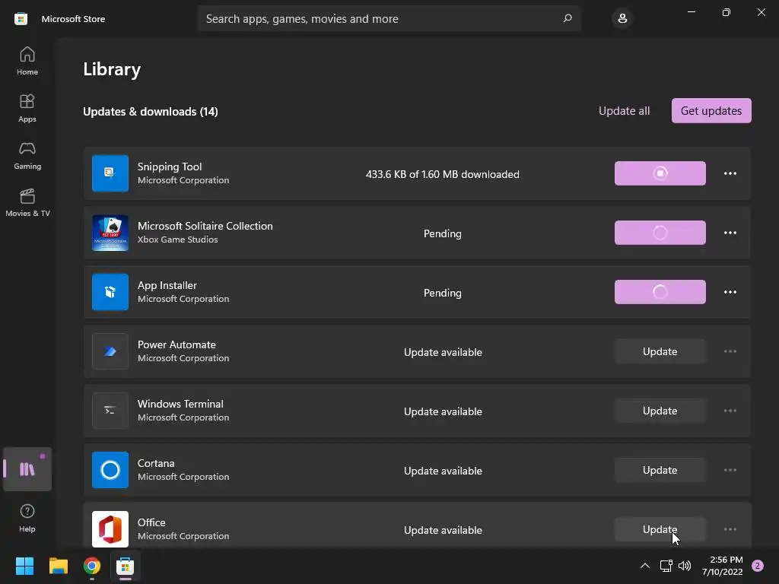Screen dimensions: 779x584
Task: Click the Office title text
Action: tap(151, 522)
